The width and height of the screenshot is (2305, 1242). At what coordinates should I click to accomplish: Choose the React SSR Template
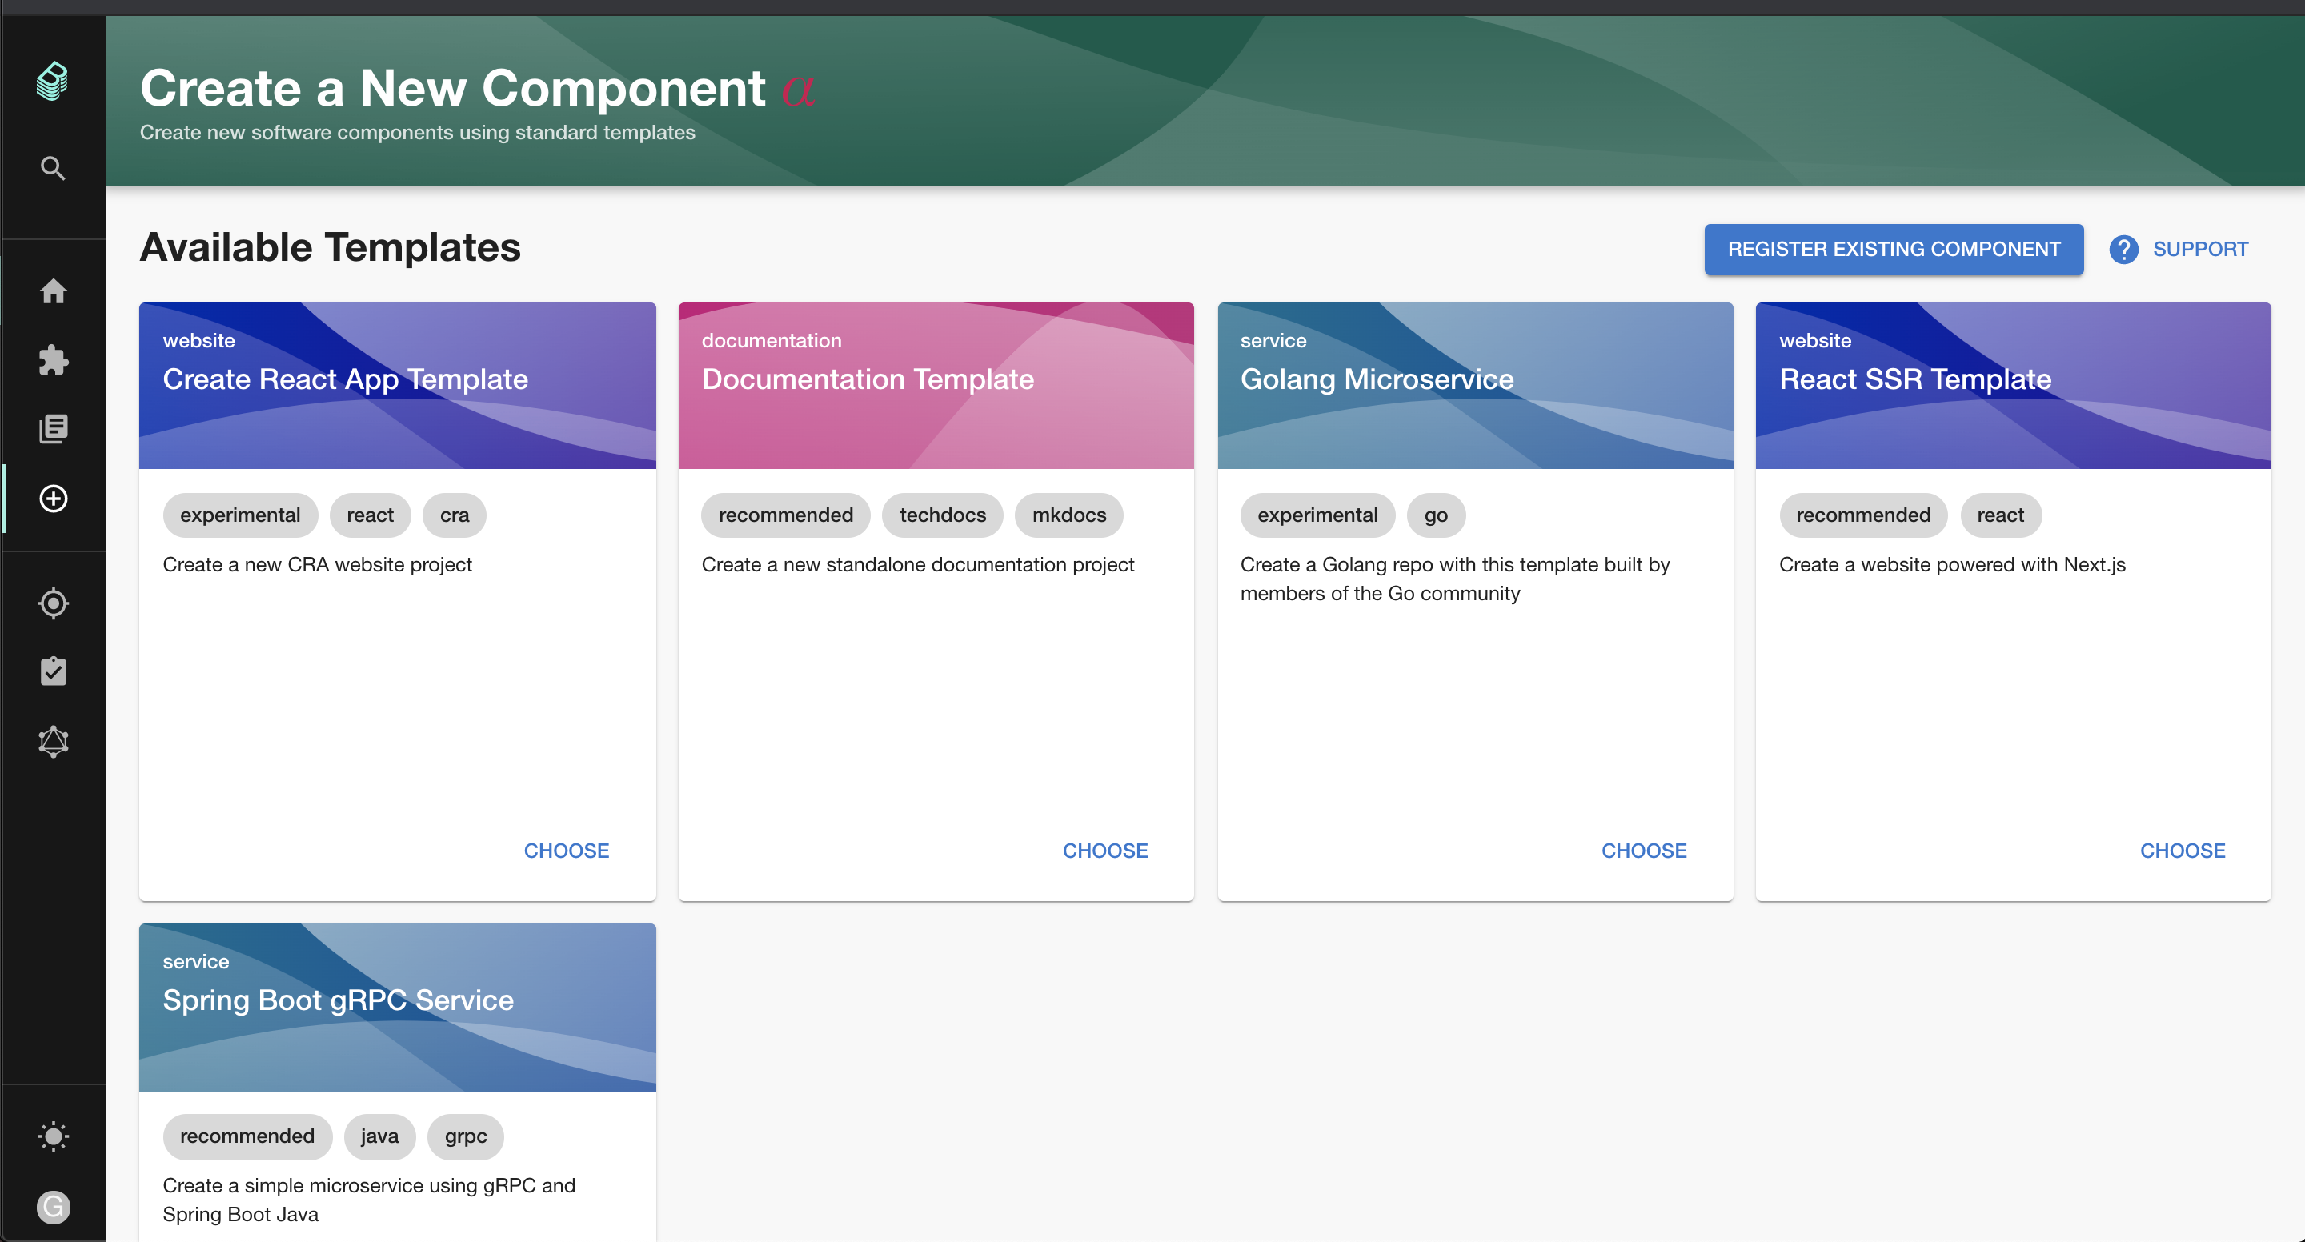pyautogui.click(x=2182, y=850)
